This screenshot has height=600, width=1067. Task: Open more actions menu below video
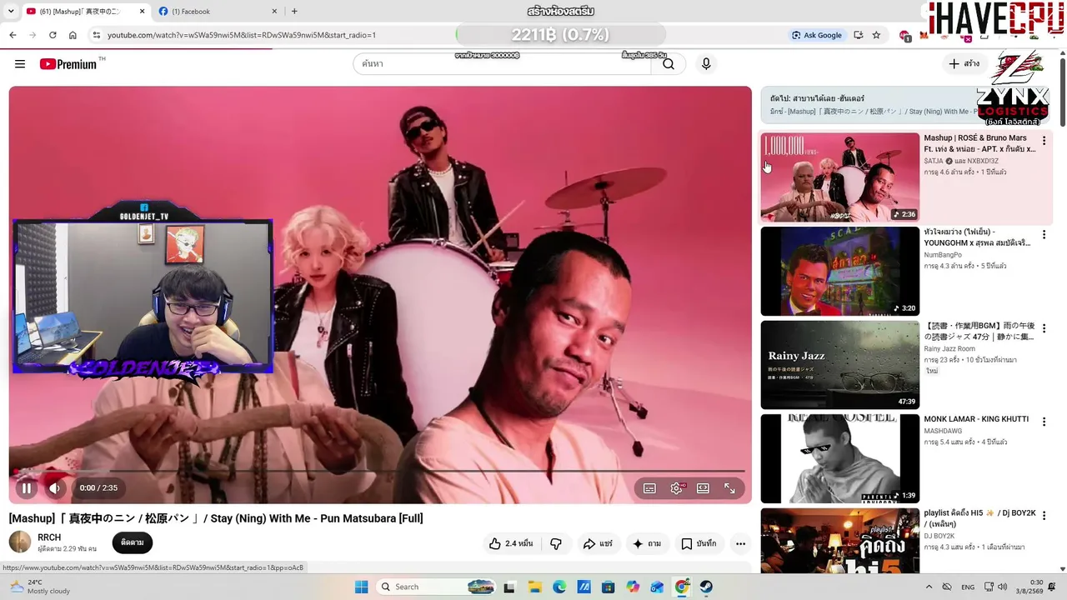point(740,543)
